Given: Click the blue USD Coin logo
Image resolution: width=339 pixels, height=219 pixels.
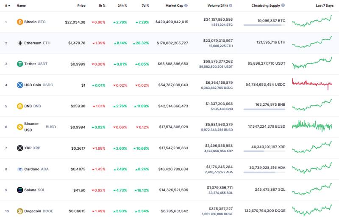Looking at the screenshot, I should (x=19, y=85).
